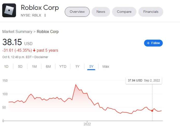Follow Roblox Corp stock
The image size is (180, 128).
pos(153,43)
